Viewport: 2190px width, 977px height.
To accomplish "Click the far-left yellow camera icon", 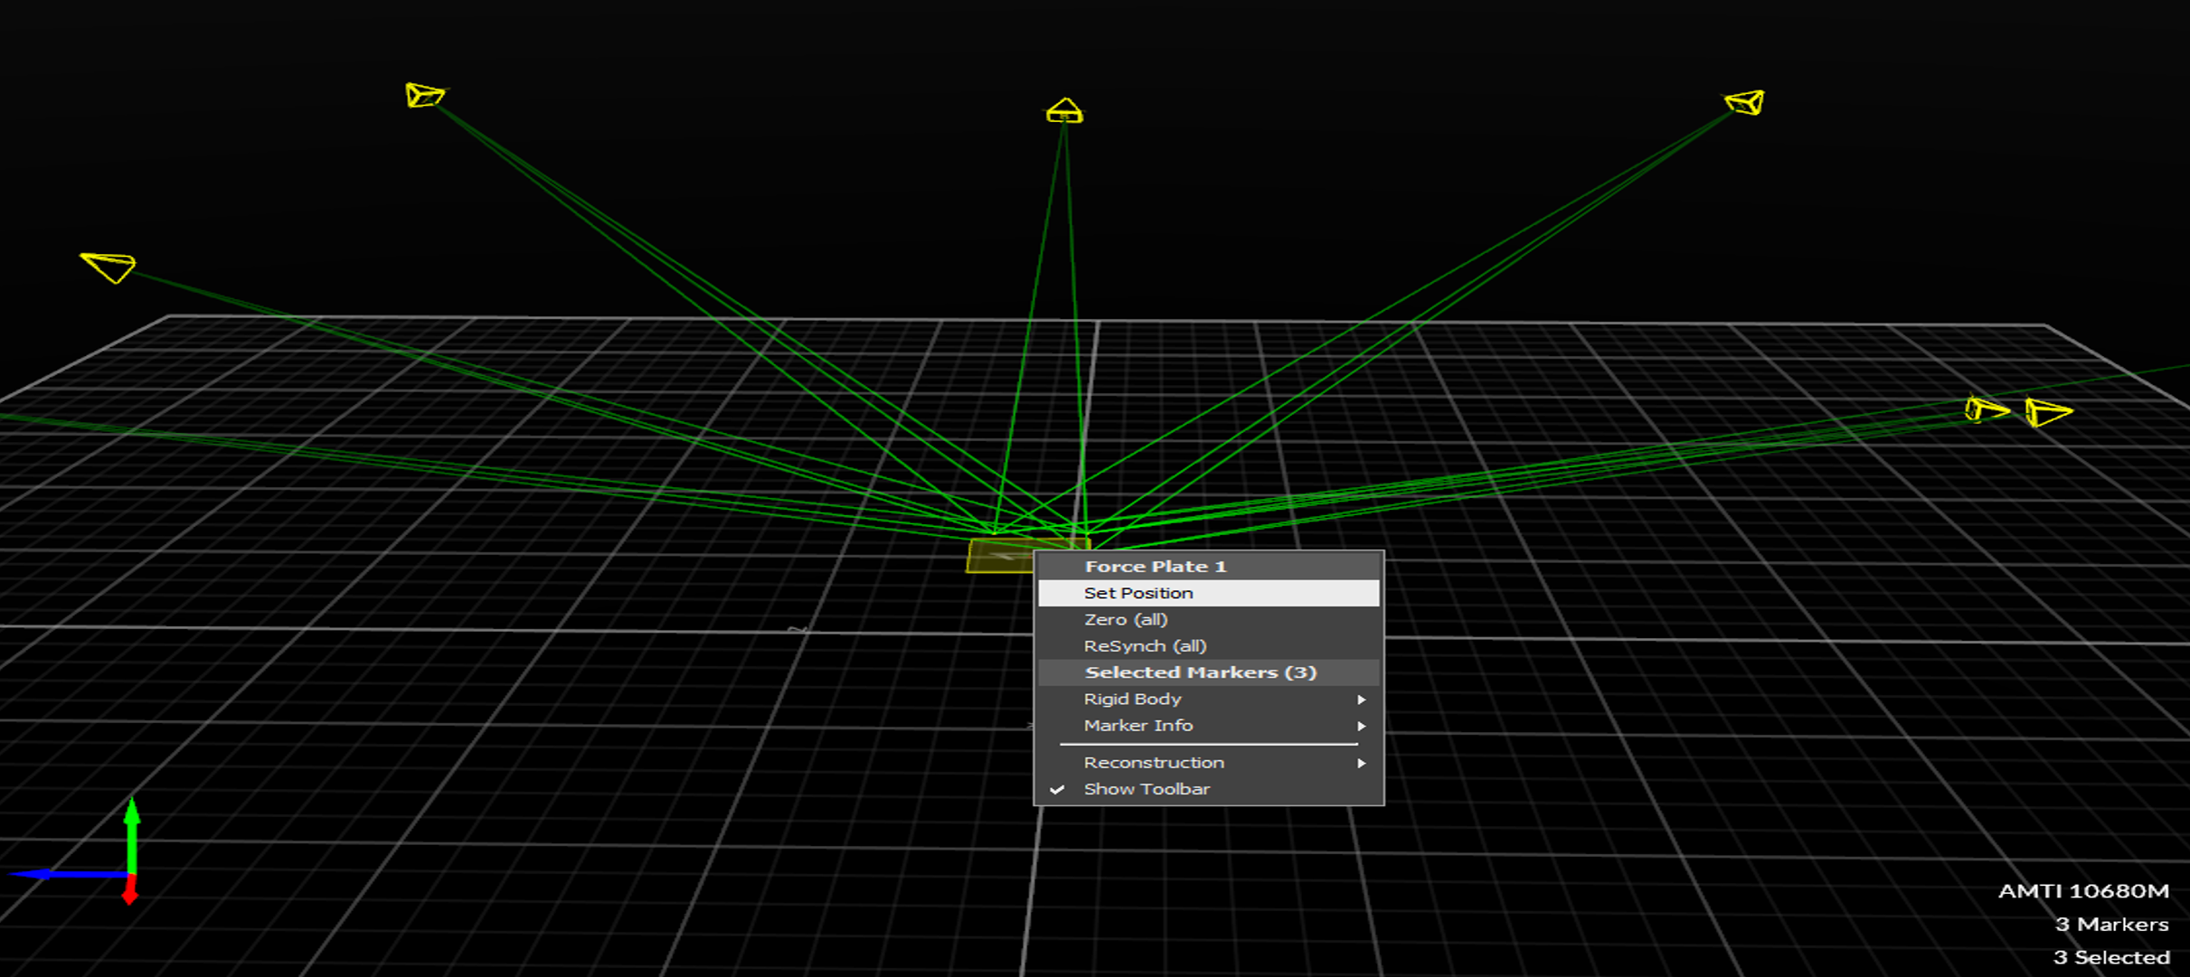I will (109, 266).
